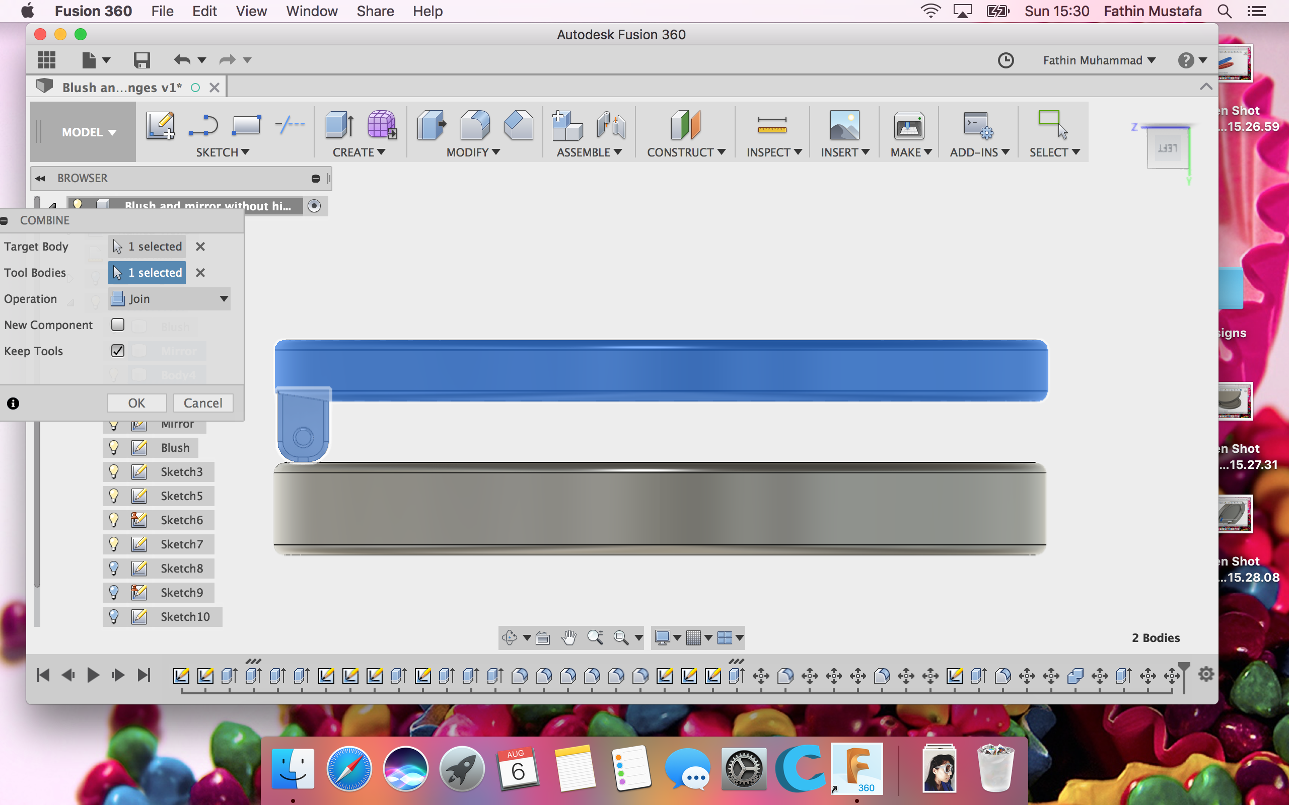Viewport: 1289px width, 805px height.
Task: Open the Window menu
Action: [312, 11]
